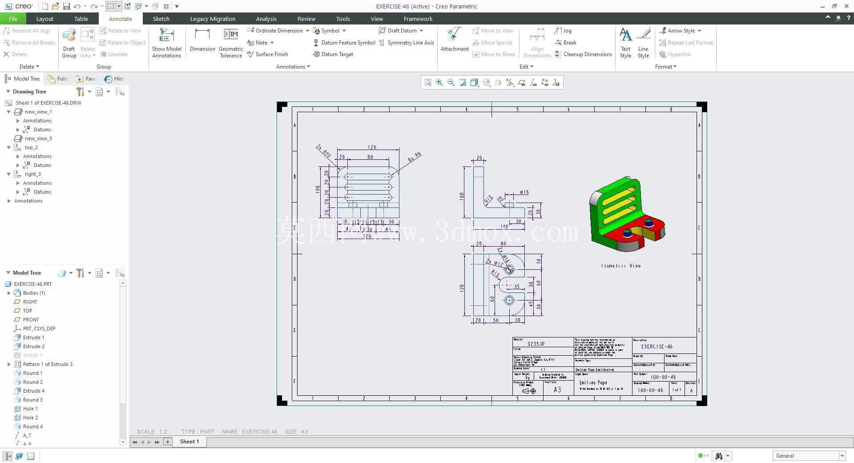Select the Dimension tool

(202, 40)
